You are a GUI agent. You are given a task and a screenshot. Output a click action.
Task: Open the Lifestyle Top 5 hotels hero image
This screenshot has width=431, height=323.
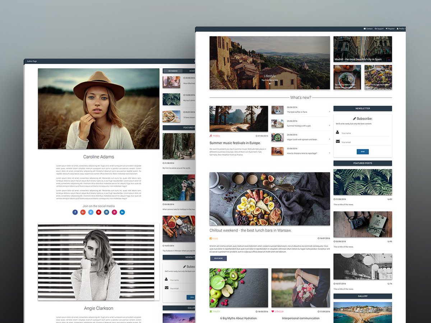[270, 63]
